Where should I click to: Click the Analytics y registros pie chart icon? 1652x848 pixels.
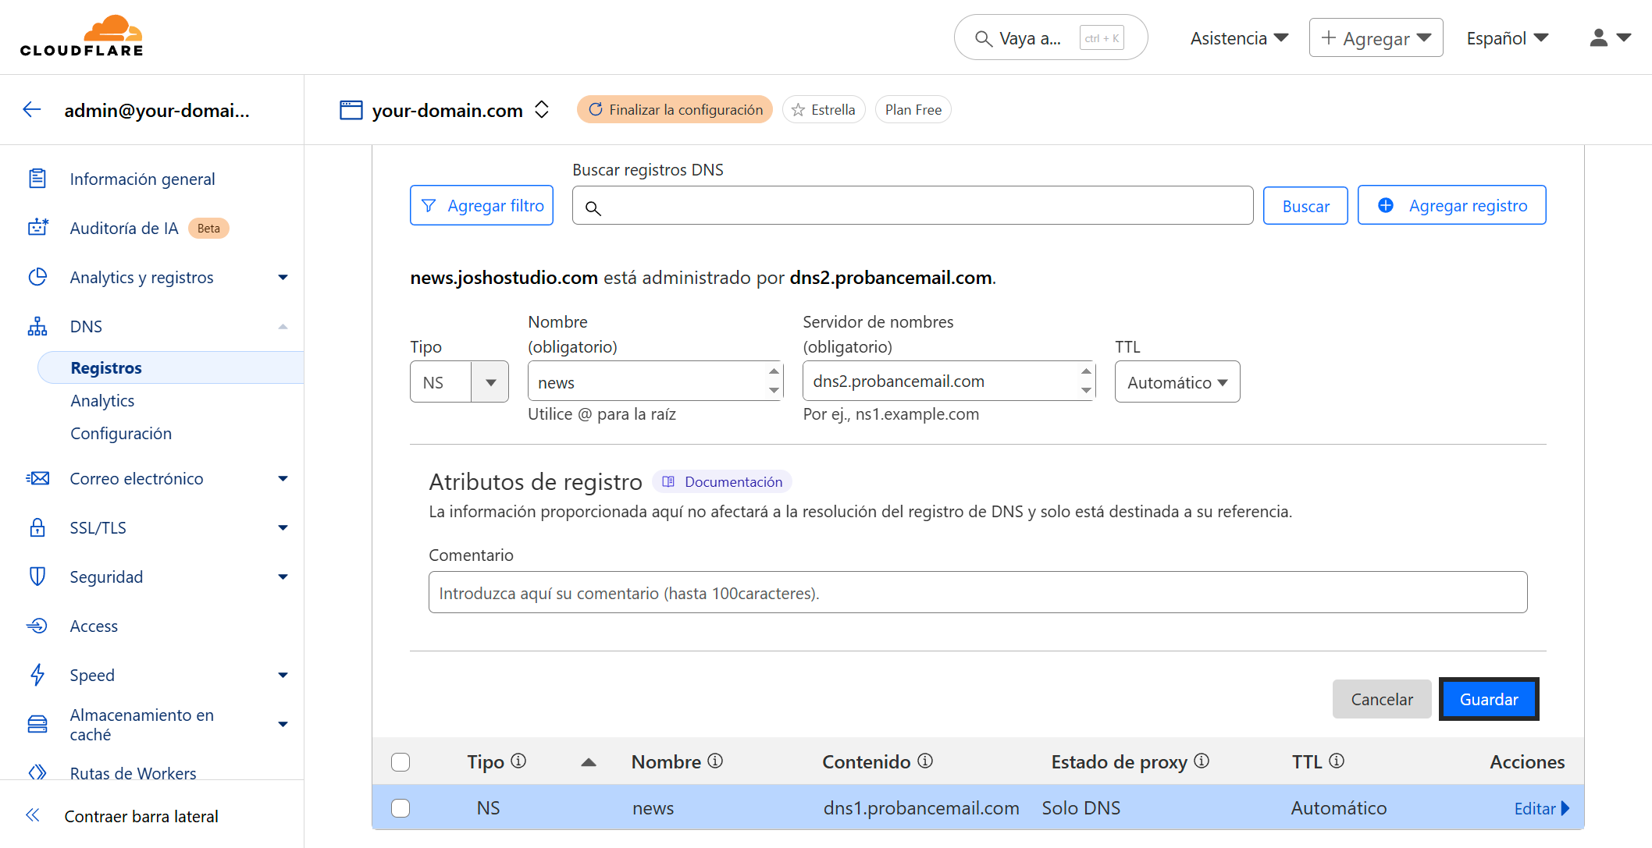point(37,277)
